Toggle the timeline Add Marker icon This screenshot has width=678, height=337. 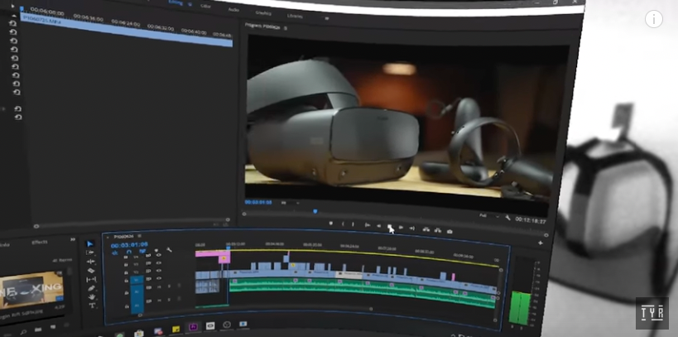pyautogui.click(x=156, y=250)
